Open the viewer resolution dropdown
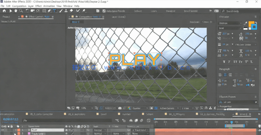261x135 pixels. (140, 108)
